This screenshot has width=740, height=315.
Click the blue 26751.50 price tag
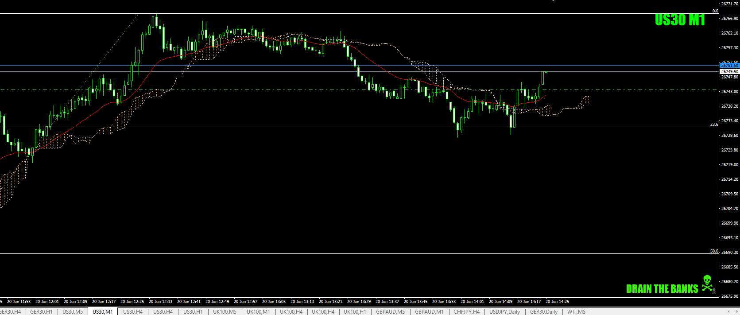(729, 66)
